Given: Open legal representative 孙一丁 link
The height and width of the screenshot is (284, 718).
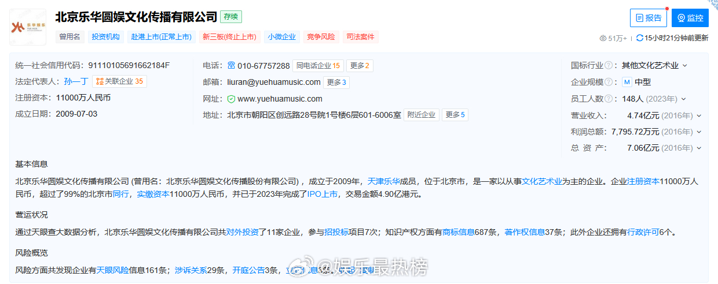Looking at the screenshot, I should [76, 81].
